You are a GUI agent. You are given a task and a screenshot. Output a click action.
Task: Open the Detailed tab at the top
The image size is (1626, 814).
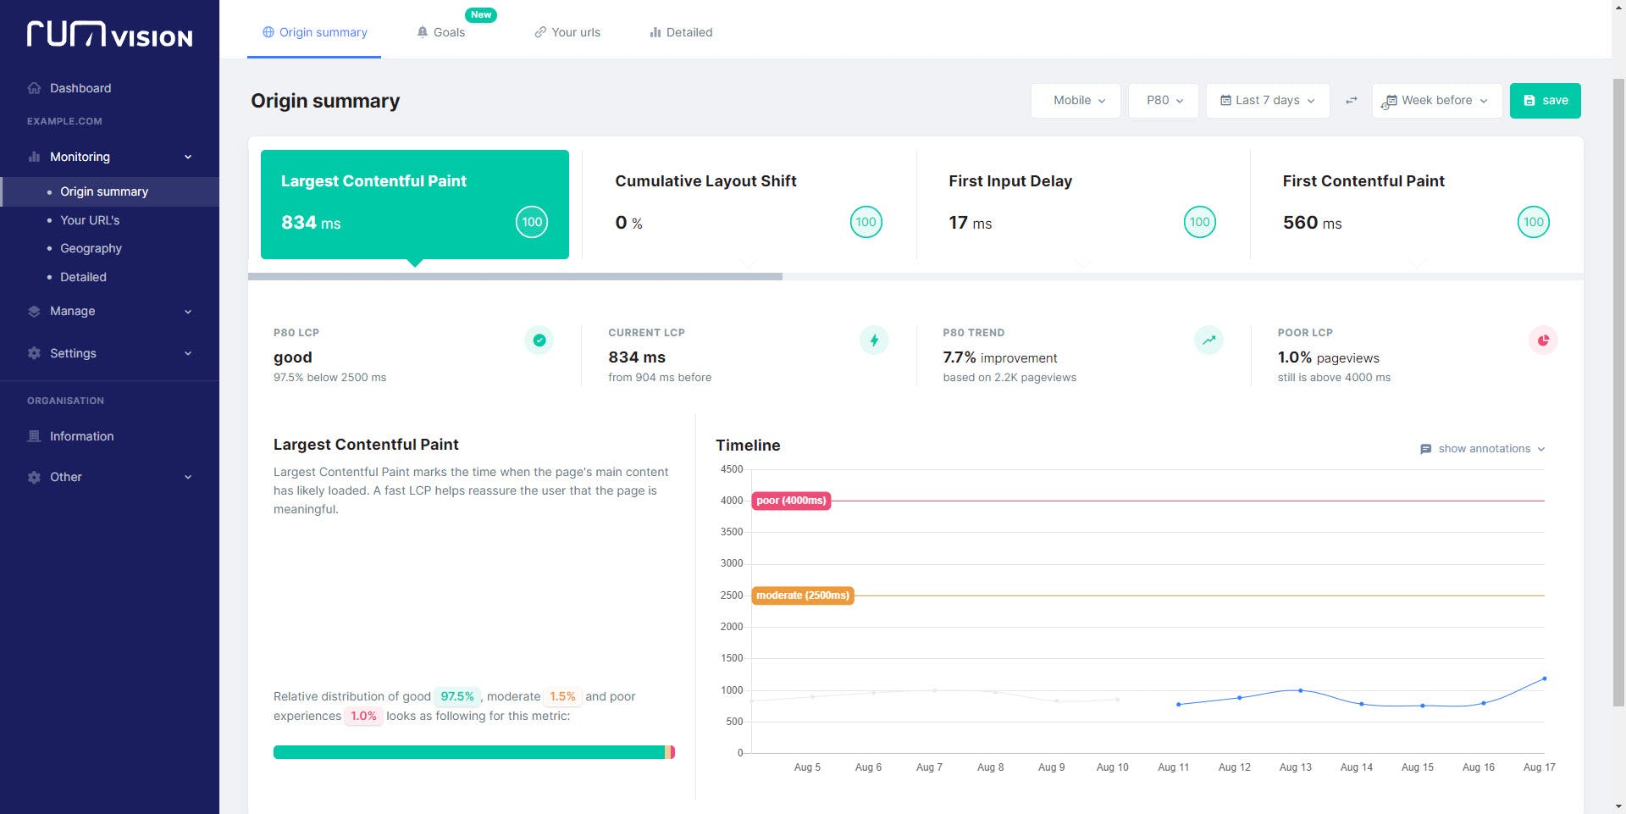(x=680, y=32)
